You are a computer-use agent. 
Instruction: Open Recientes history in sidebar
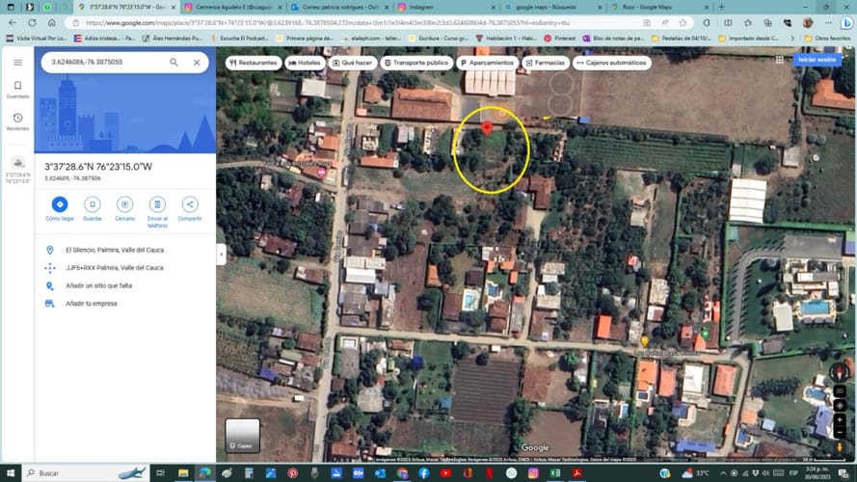pyautogui.click(x=18, y=121)
